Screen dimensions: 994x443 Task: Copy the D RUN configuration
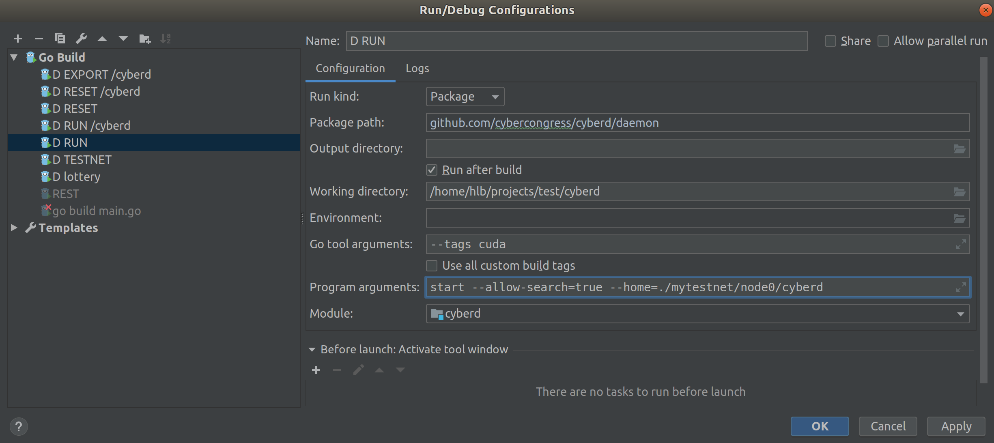pyautogui.click(x=60, y=39)
